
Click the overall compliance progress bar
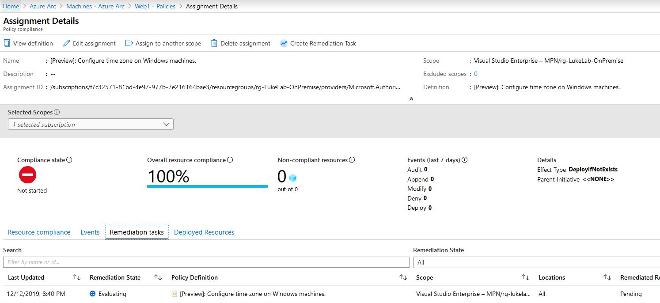[207, 186]
